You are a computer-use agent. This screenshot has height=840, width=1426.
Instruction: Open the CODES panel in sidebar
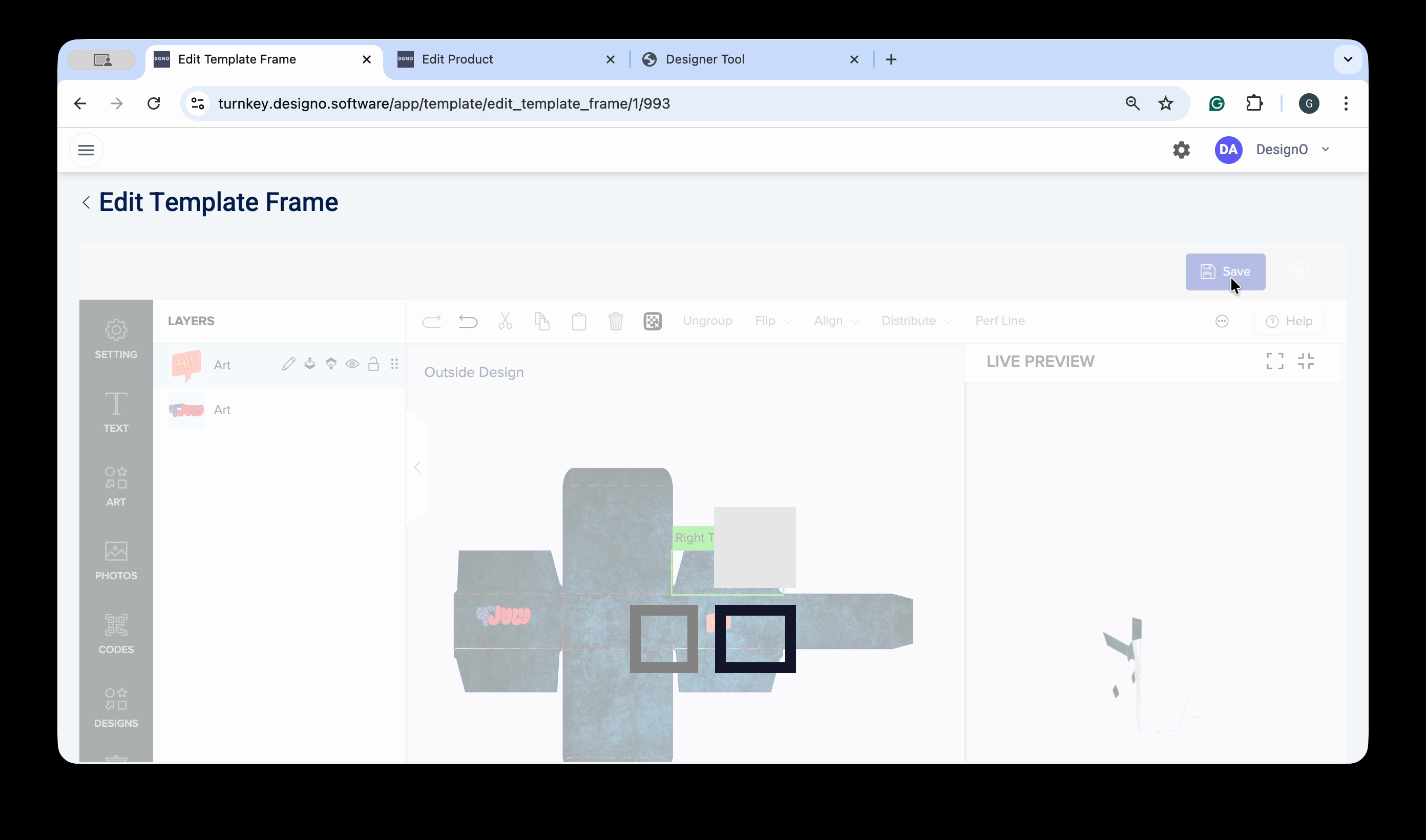pos(116,634)
